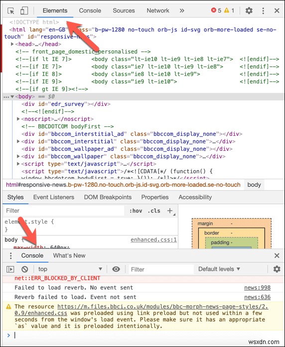
Task: Click the net::ERR_BLOCKED_BY_CLIENT error message
Action: 57,278
